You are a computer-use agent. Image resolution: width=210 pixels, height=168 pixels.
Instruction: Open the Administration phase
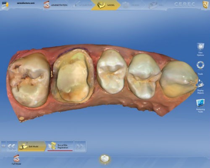(x=56, y=5)
